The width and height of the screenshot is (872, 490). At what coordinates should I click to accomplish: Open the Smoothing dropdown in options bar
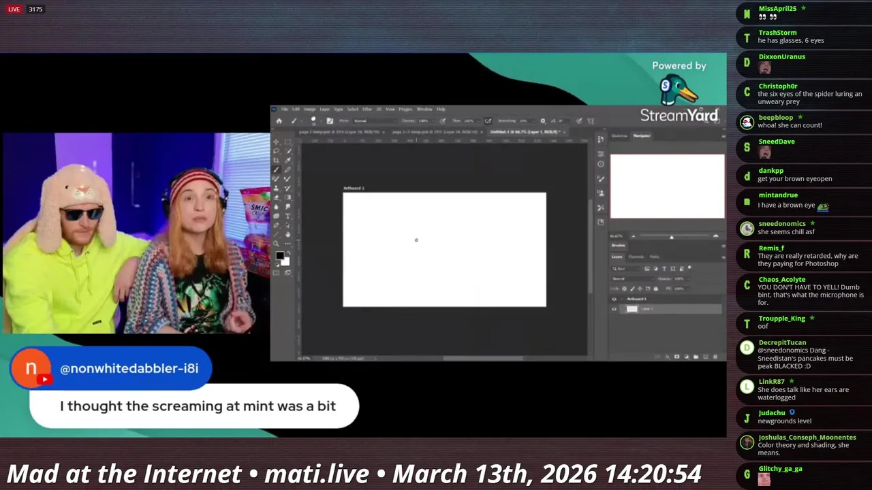point(527,120)
